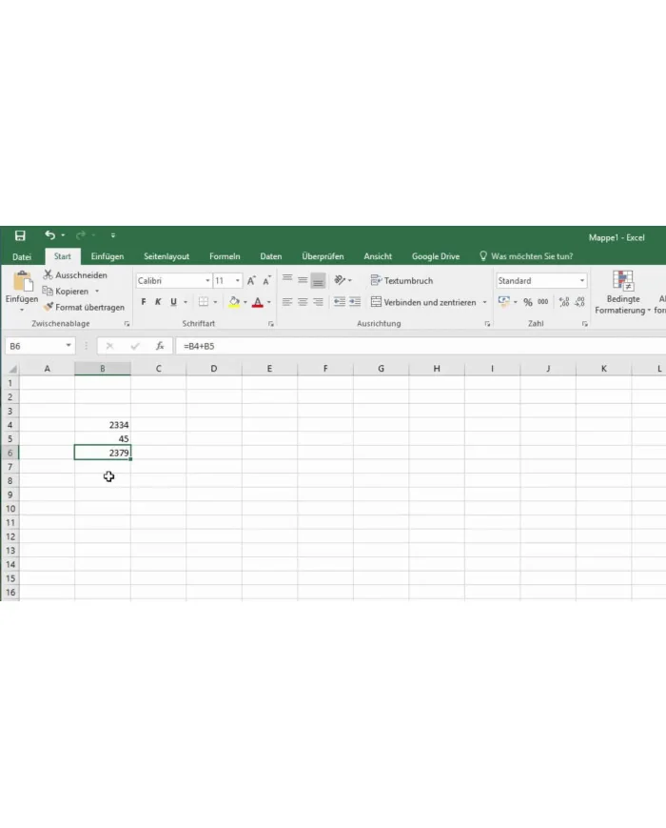This screenshot has width=666, height=828.
Task: Click the red font color icon
Action: 257,302
